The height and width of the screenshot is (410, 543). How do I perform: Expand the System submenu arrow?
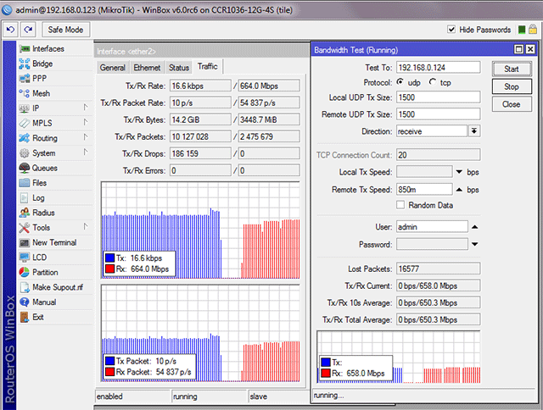(x=85, y=152)
